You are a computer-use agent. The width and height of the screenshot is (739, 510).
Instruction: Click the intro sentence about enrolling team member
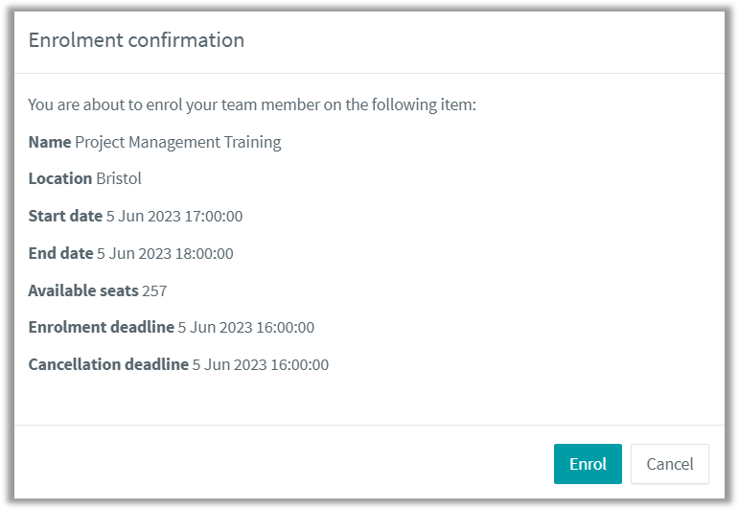tap(252, 104)
